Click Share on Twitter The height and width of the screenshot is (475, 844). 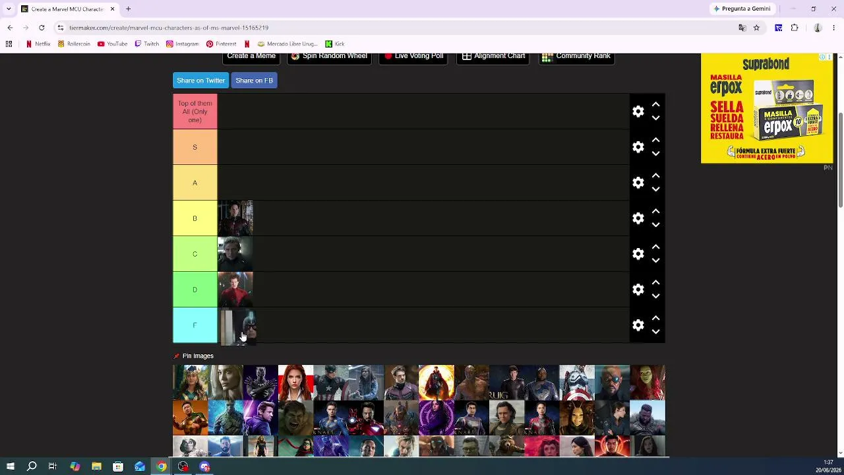(200, 80)
